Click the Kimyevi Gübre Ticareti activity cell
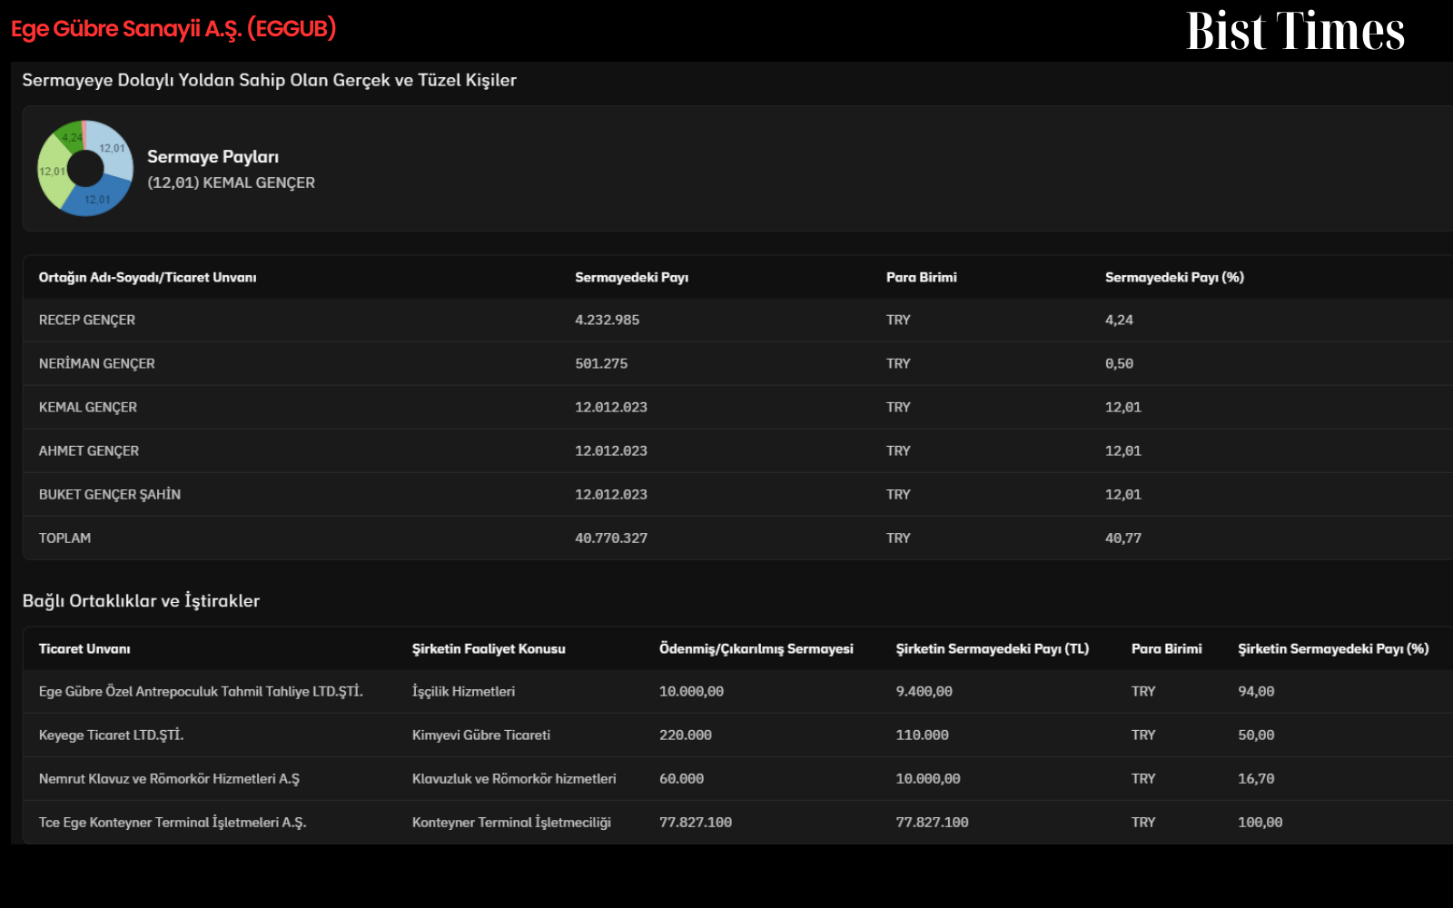 (x=481, y=735)
